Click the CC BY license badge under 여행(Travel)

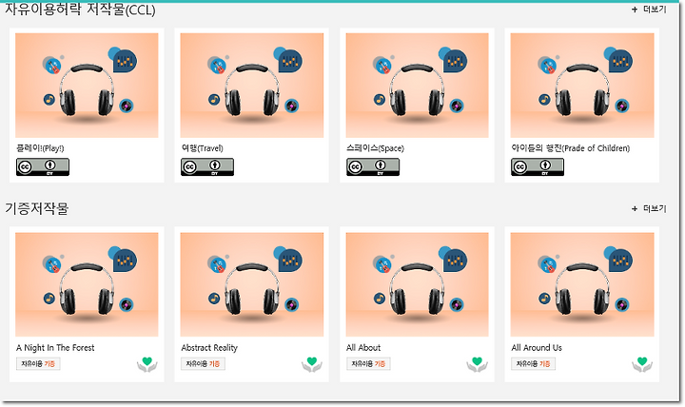207,166
